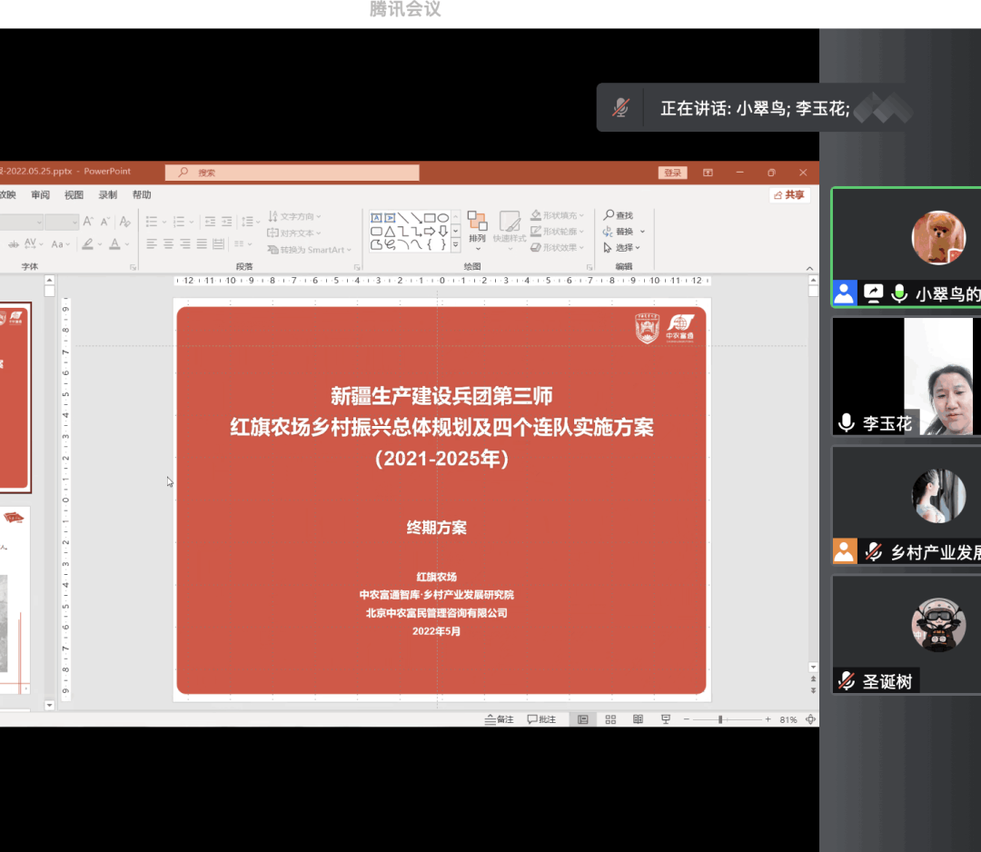Justify the paragraph text
The image size is (981, 852).
click(x=202, y=244)
